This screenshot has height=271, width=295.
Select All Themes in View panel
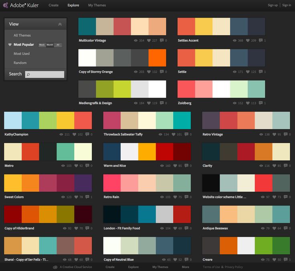[22, 35]
